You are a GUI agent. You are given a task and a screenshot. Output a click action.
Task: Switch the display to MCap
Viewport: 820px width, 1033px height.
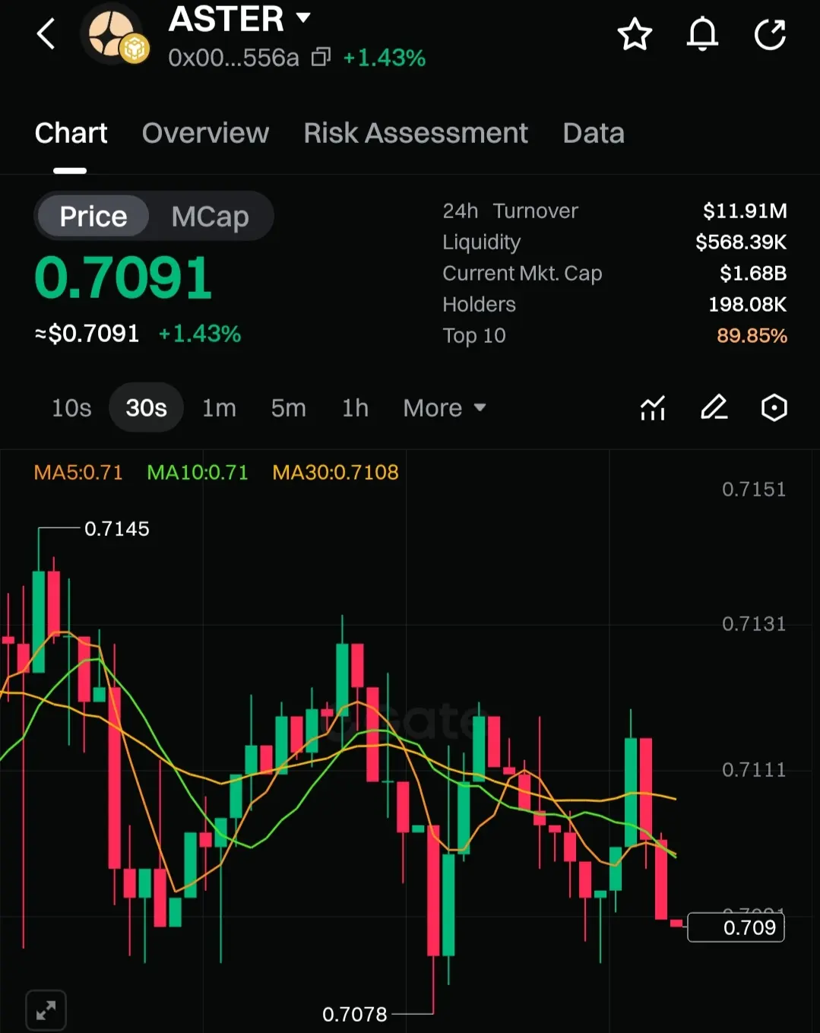(211, 217)
